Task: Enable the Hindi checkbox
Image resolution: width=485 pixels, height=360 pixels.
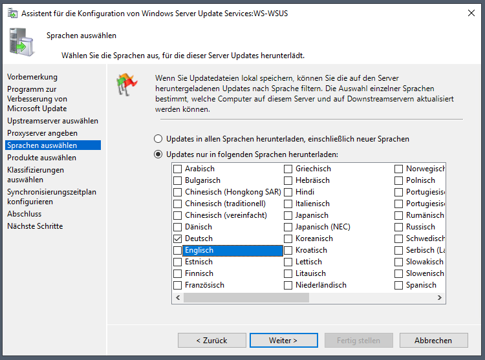Action: (288, 192)
